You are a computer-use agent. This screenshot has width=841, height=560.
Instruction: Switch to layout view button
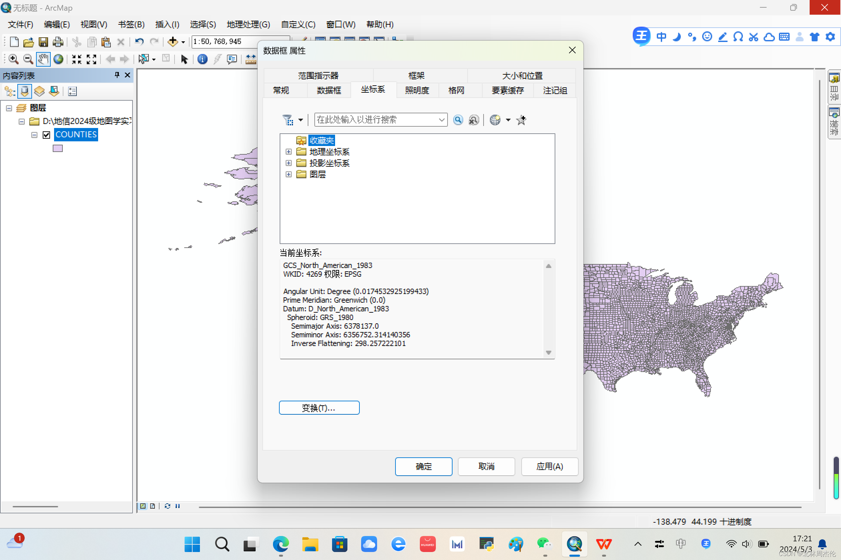[153, 506]
